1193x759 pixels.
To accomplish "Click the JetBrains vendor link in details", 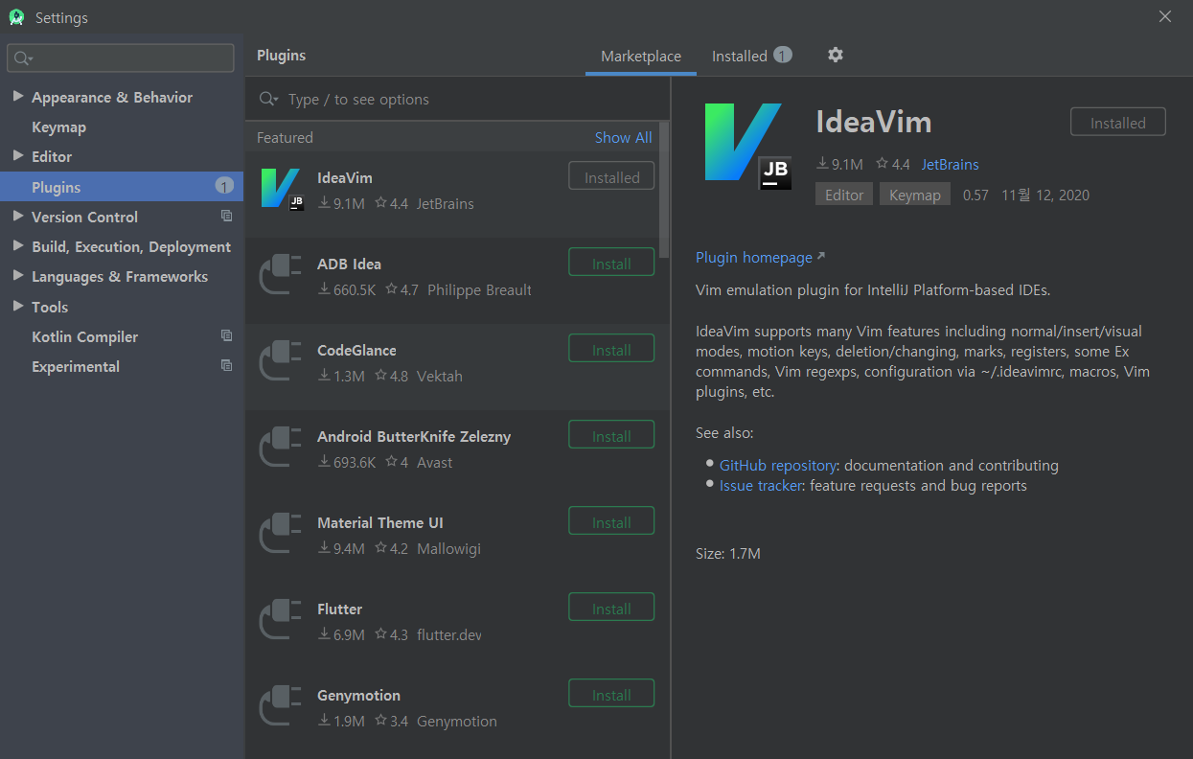I will click(950, 165).
